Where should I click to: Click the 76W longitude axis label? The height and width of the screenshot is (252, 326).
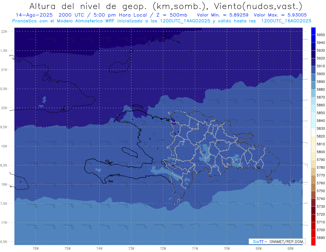[x=36, y=248]
